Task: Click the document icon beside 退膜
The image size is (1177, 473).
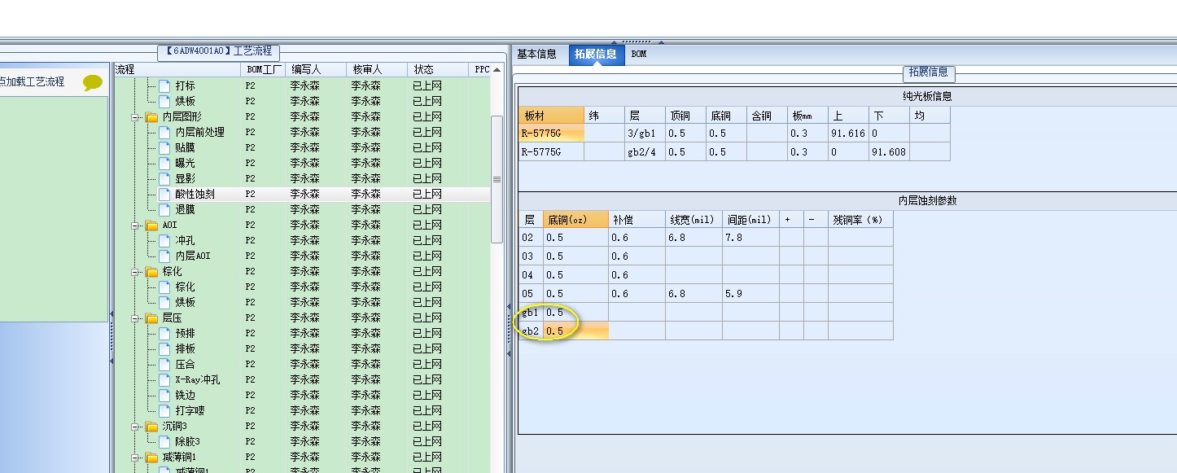Action: click(164, 209)
